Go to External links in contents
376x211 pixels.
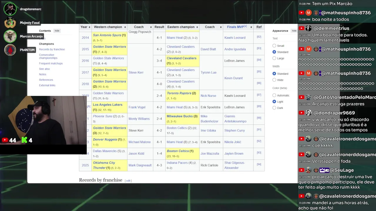tap(47, 85)
